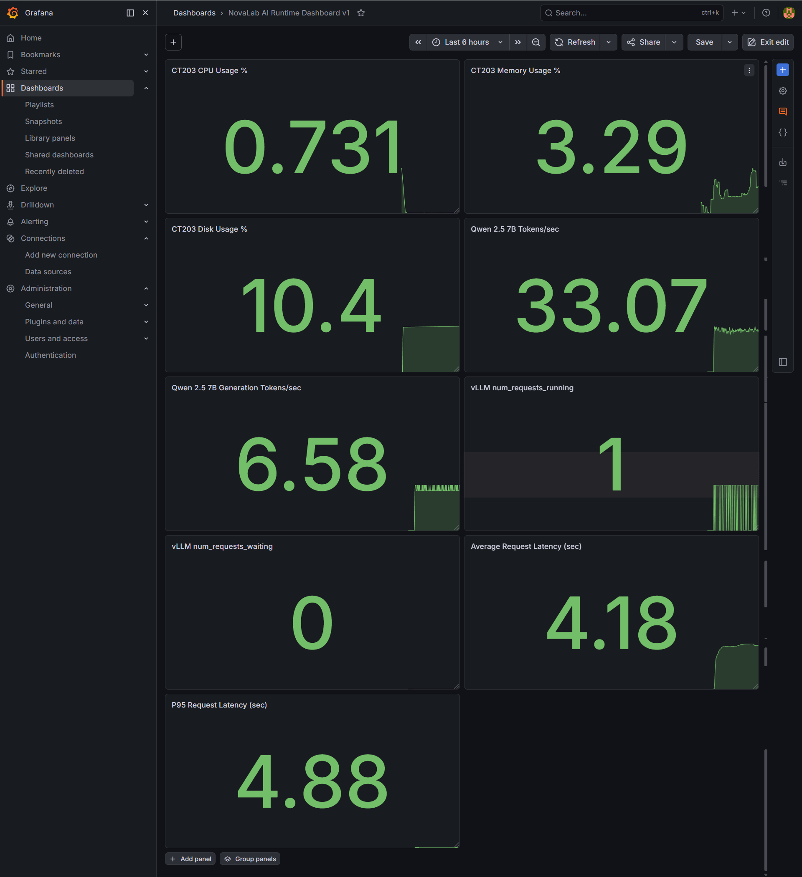
Task: Click the Share button
Action: tap(643, 42)
